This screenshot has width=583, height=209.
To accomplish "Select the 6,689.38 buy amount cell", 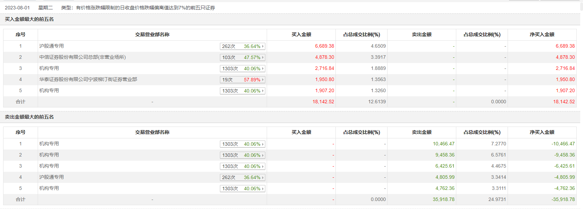I will (324, 46).
